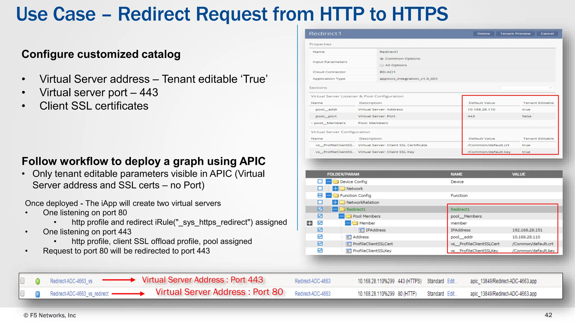Click the Redirect1 folder icon

pyautogui.click(x=342, y=209)
